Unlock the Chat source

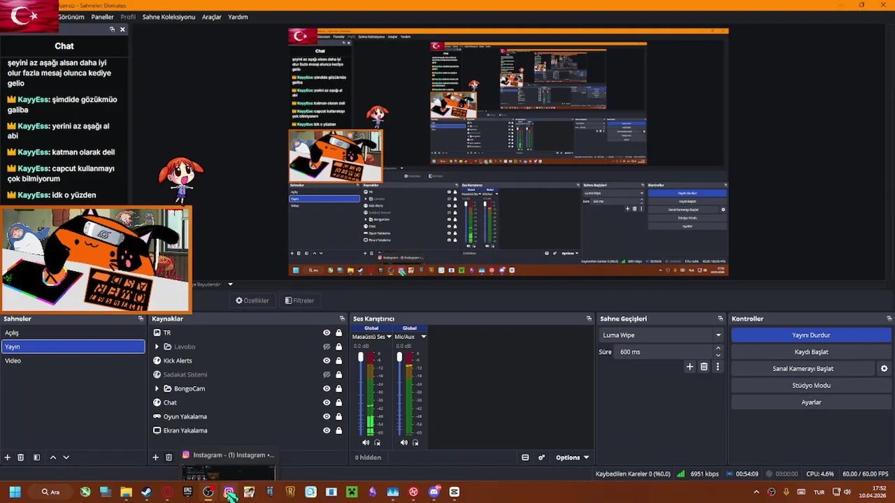click(339, 403)
